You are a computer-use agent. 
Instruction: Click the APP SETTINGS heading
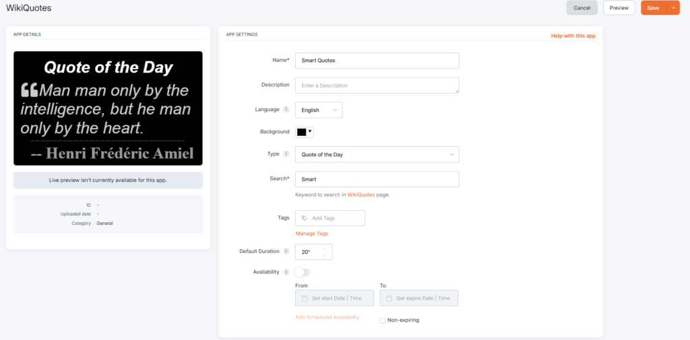242,34
